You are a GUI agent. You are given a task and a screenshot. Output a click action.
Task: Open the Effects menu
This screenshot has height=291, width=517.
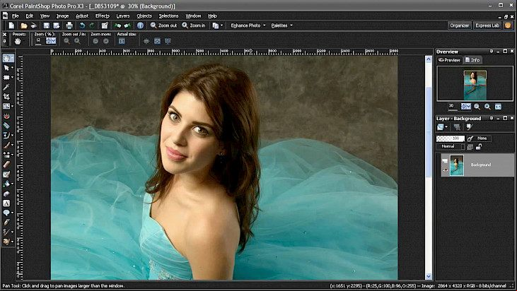point(103,16)
